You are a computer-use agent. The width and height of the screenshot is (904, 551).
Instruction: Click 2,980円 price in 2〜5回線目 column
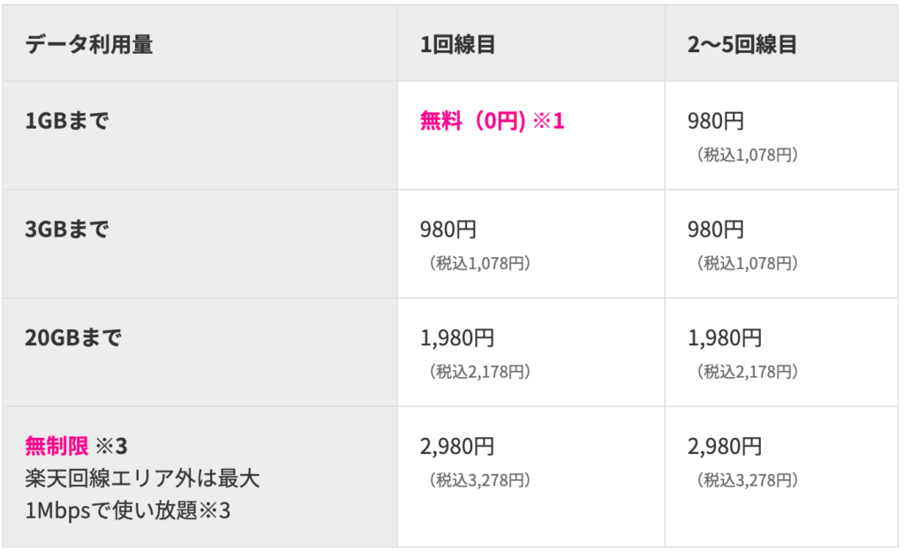pyautogui.click(x=725, y=446)
